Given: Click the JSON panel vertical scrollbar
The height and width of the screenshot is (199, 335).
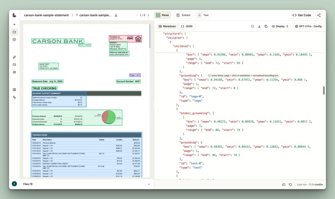Looking at the screenshot, I should tap(324, 91).
